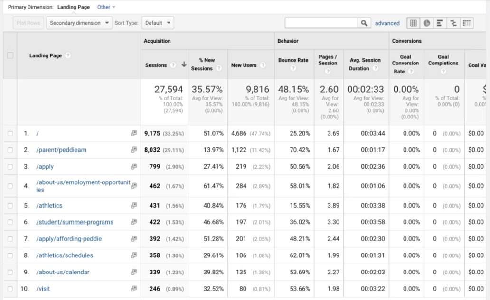This screenshot has height=300, width=490.
Task: Click the copy icon next to /apply
Action: coord(132,166)
